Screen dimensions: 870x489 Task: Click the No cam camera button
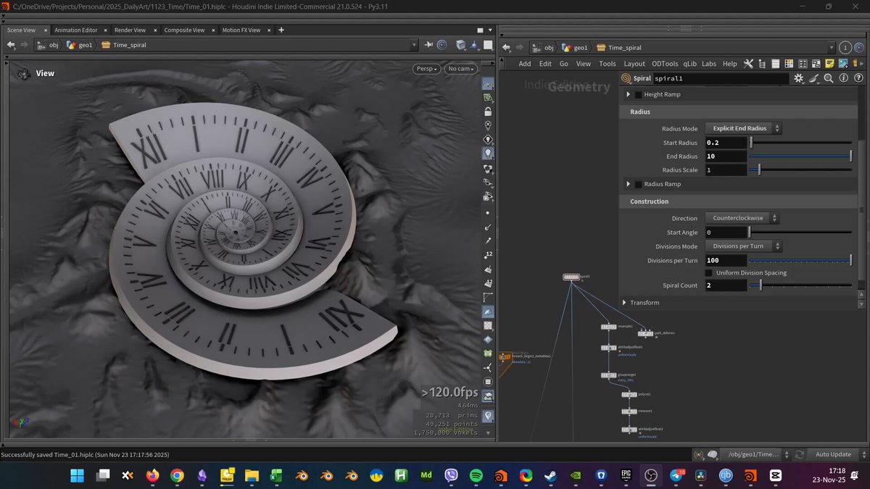point(462,69)
